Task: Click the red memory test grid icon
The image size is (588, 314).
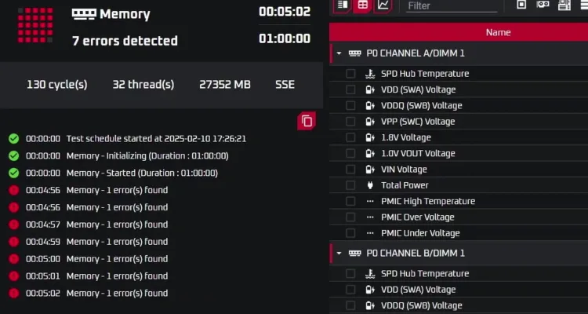Action: point(35,25)
